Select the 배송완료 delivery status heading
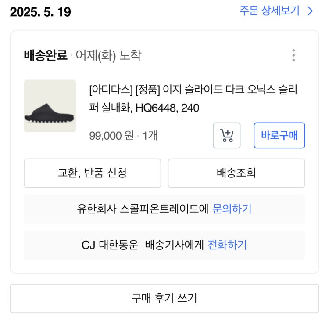Screen dimensions: 329x314 point(46,55)
